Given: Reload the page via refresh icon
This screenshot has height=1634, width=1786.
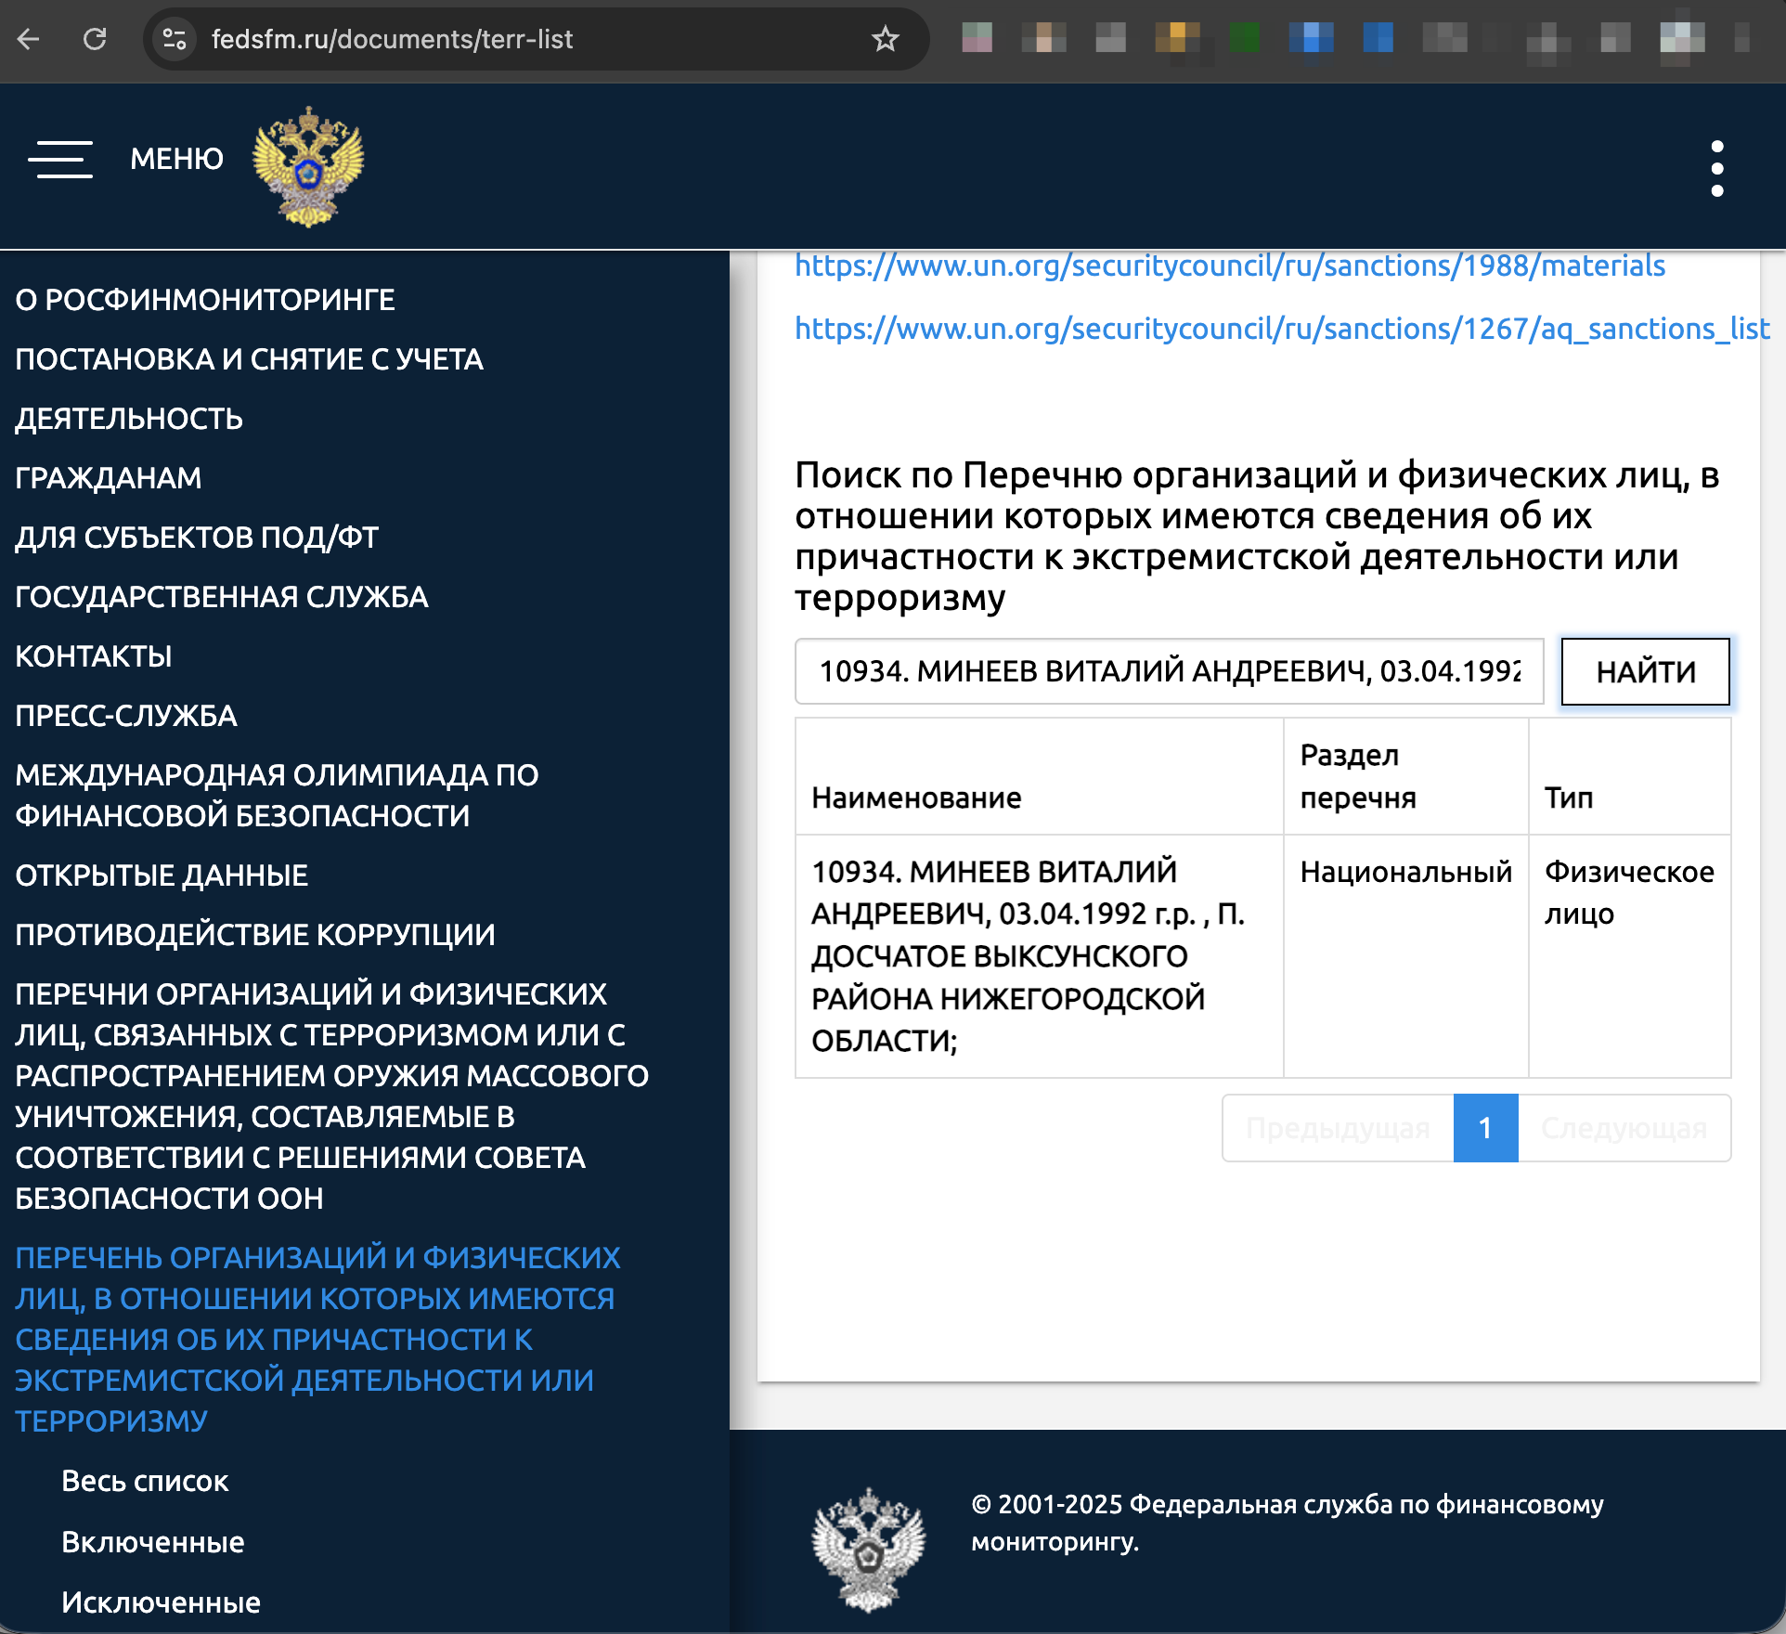Looking at the screenshot, I should [x=96, y=39].
